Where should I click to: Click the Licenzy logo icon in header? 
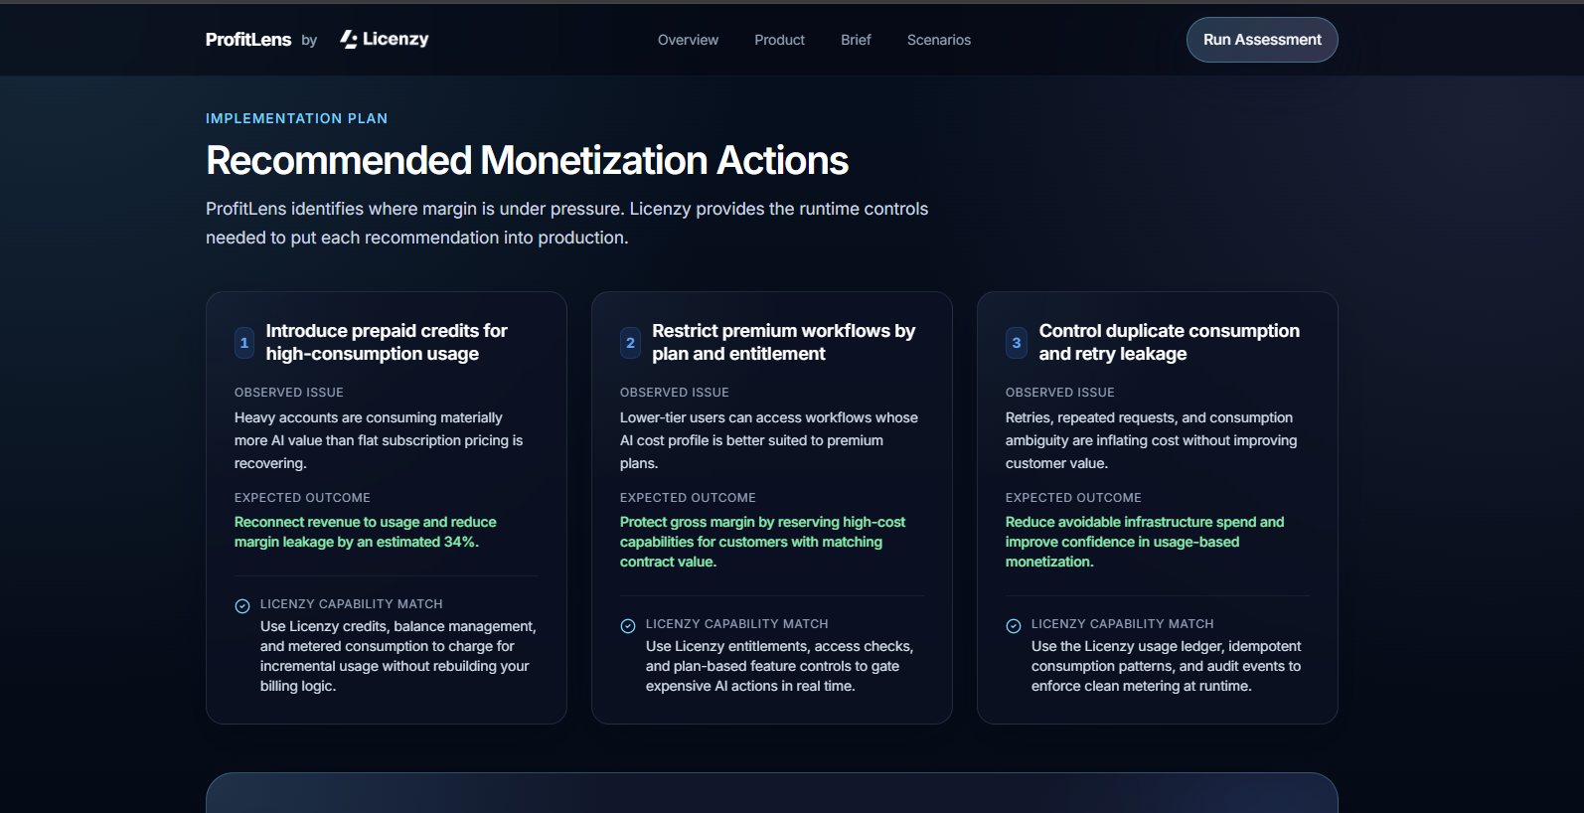pyautogui.click(x=349, y=39)
